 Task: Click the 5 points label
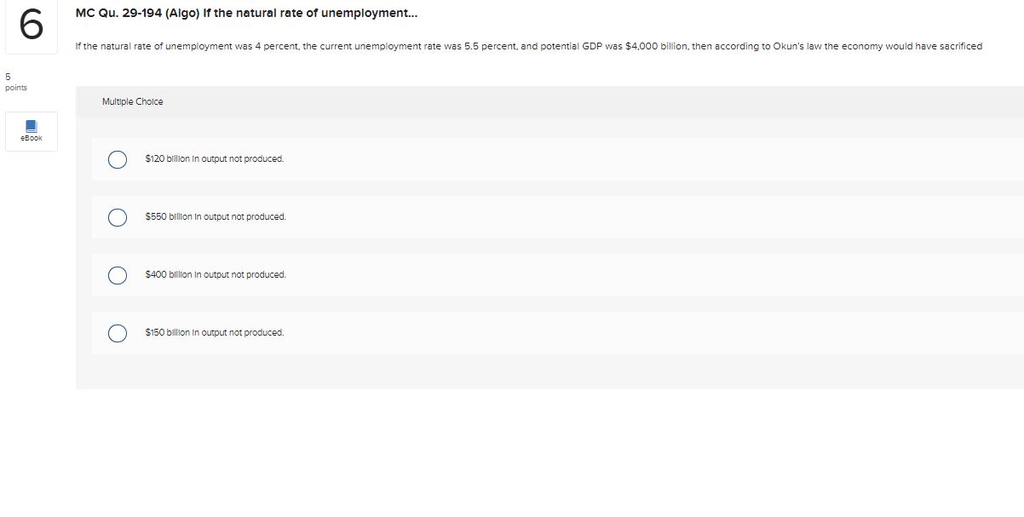13,82
